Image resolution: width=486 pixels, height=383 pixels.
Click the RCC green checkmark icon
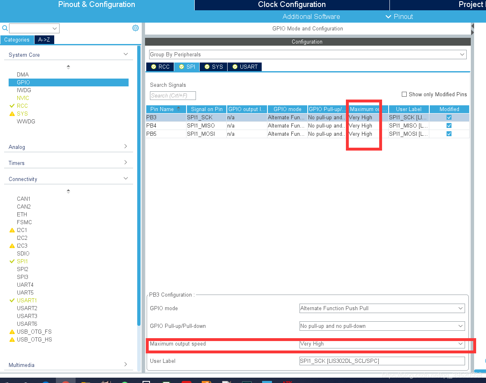(x=12, y=106)
